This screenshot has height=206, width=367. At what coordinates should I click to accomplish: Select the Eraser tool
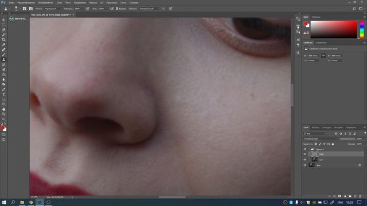click(x=3, y=69)
